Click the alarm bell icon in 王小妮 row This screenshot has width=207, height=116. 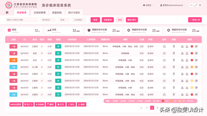pos(187,67)
